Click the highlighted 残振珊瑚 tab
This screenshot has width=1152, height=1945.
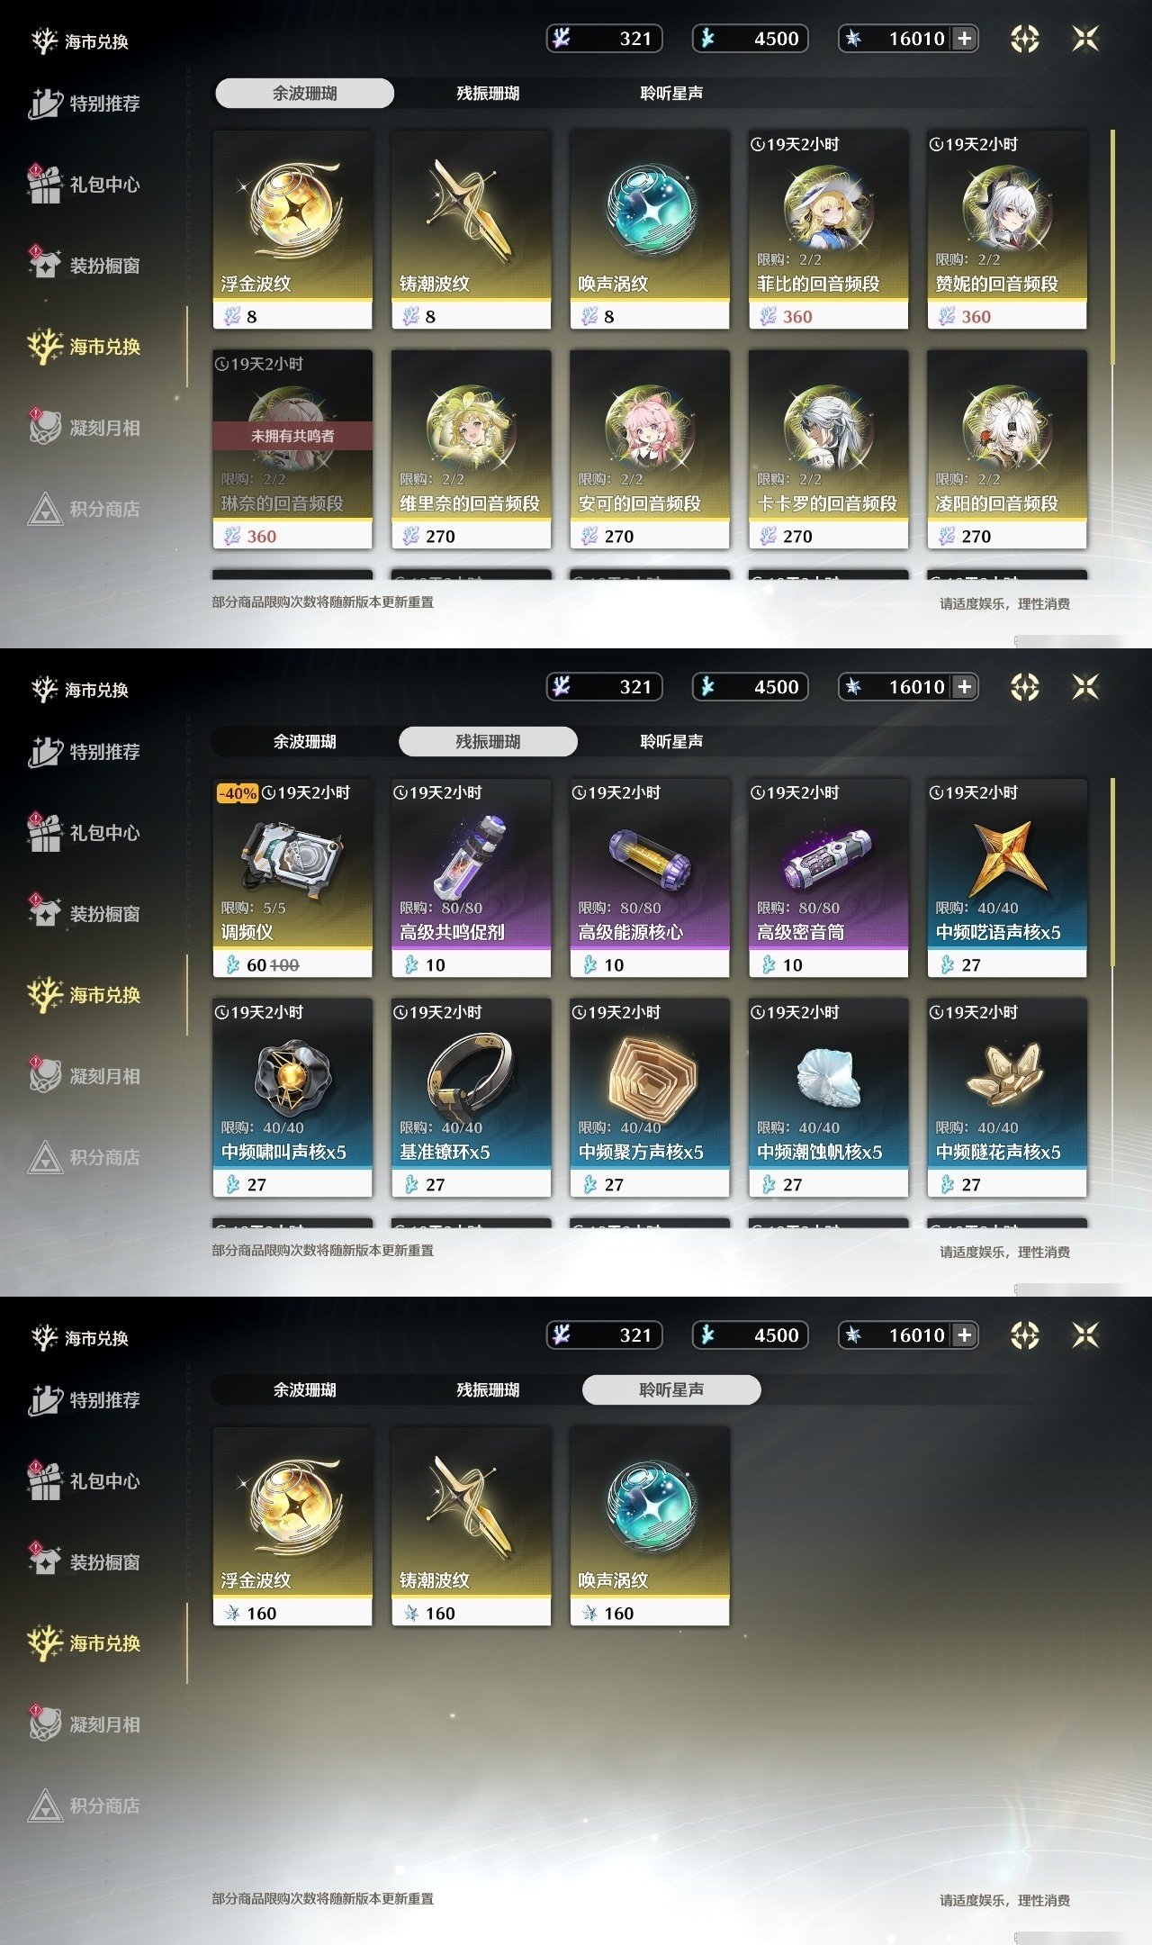[488, 741]
